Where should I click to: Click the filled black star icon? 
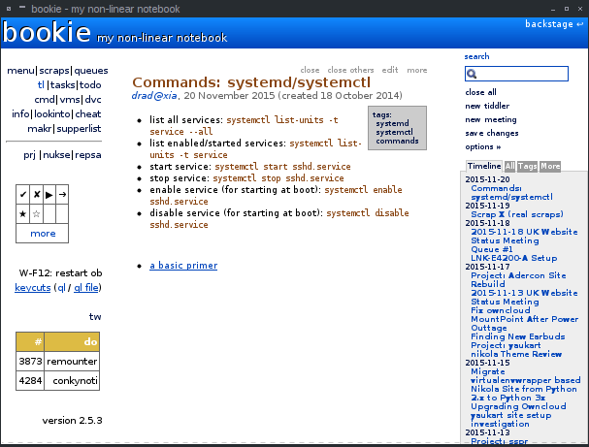tap(23, 213)
